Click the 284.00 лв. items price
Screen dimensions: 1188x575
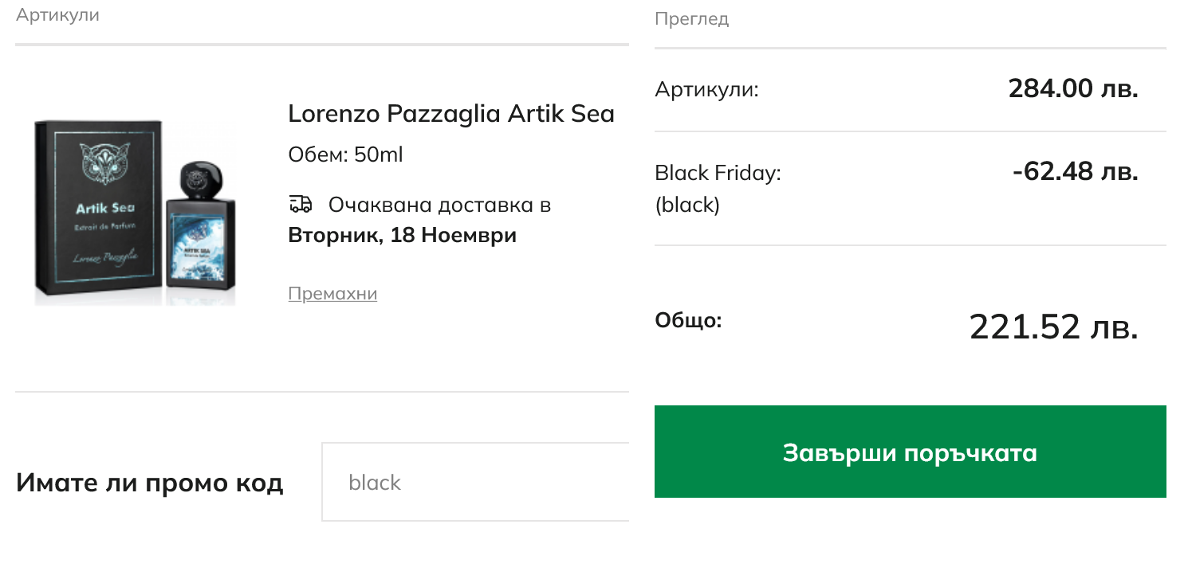(x=1072, y=88)
